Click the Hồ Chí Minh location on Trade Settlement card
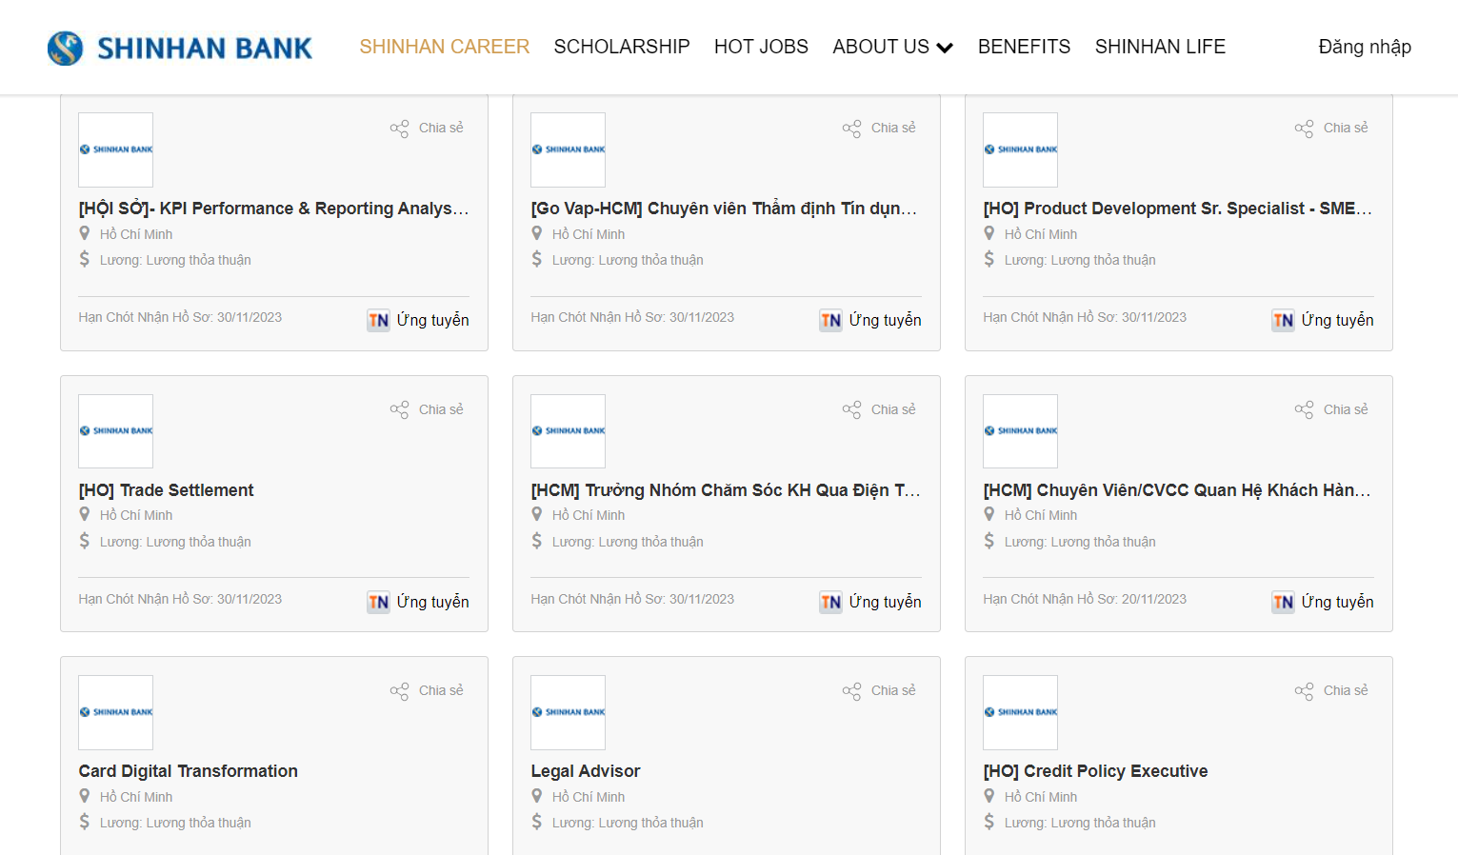Image resolution: width=1458 pixels, height=855 pixels. (x=136, y=515)
